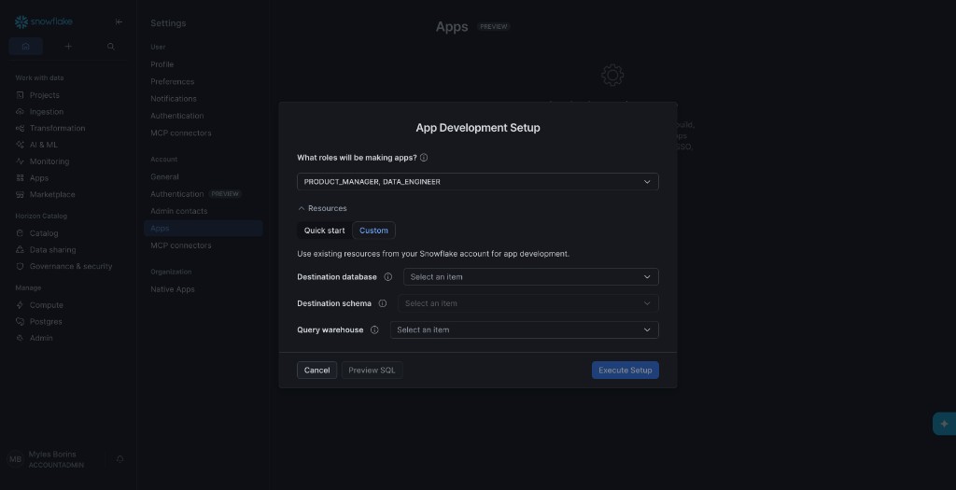Click the Data sharing icon

[x=21, y=250]
